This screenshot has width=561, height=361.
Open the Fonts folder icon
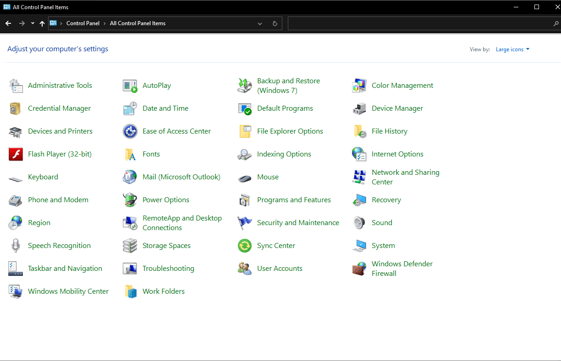pos(130,154)
